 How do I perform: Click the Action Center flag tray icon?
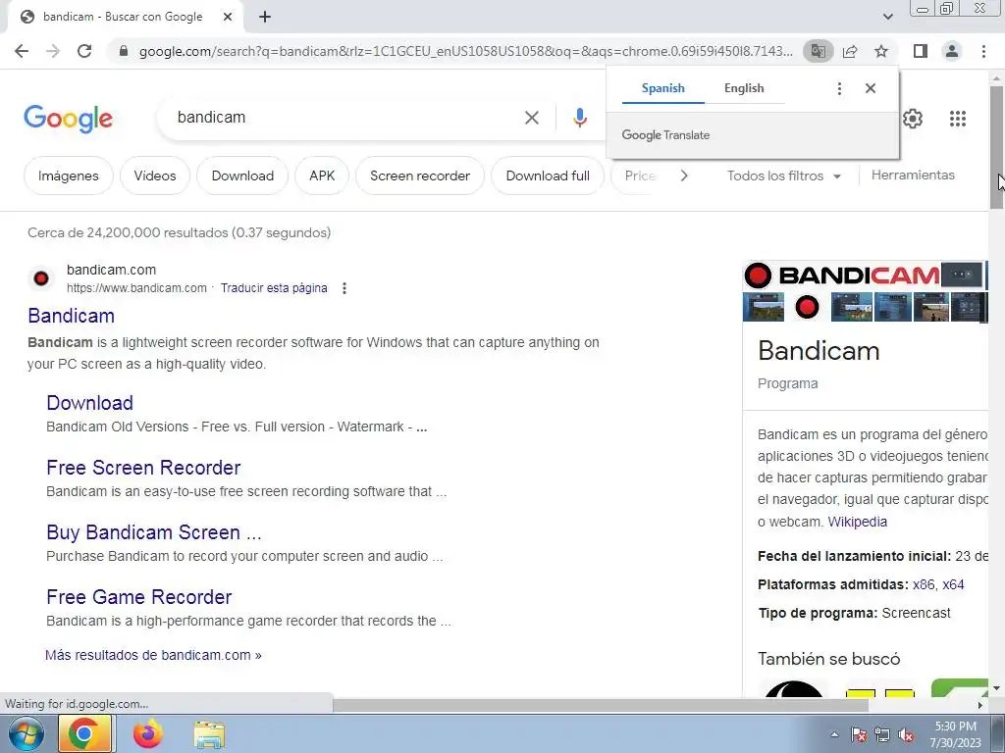click(x=858, y=735)
